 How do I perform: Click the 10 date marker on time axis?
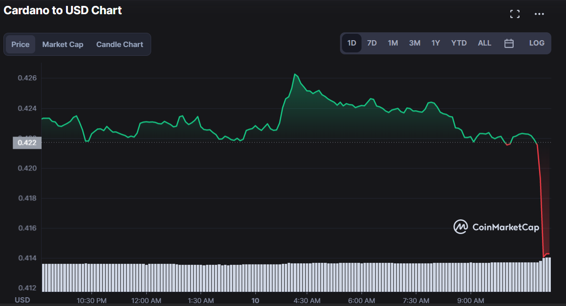[x=255, y=300]
